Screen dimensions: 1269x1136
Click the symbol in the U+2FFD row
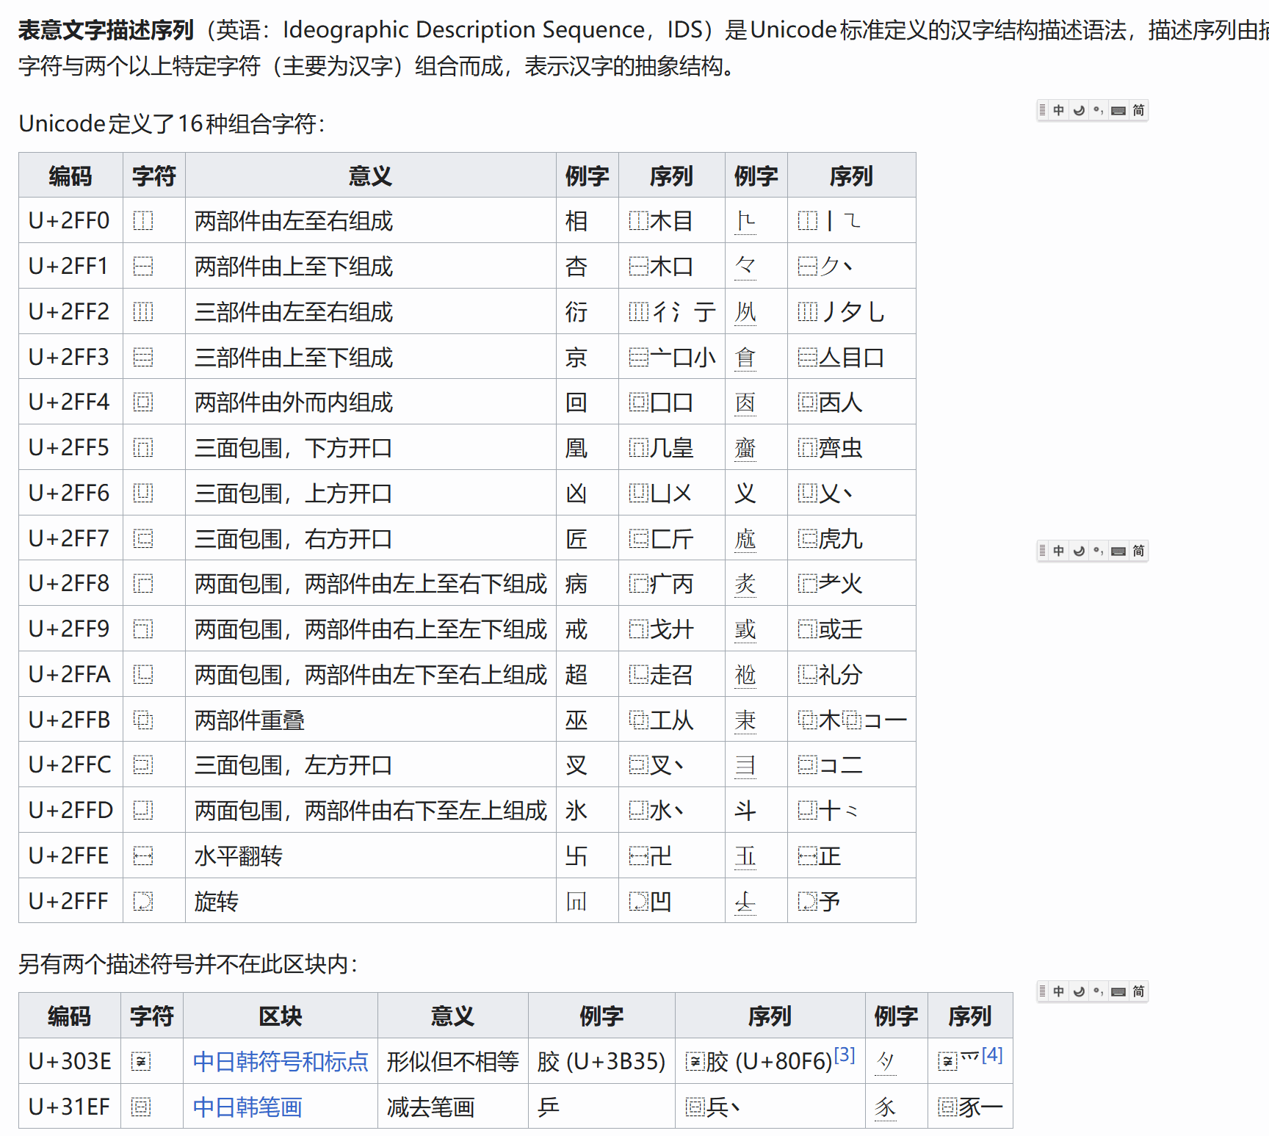pyautogui.click(x=143, y=810)
